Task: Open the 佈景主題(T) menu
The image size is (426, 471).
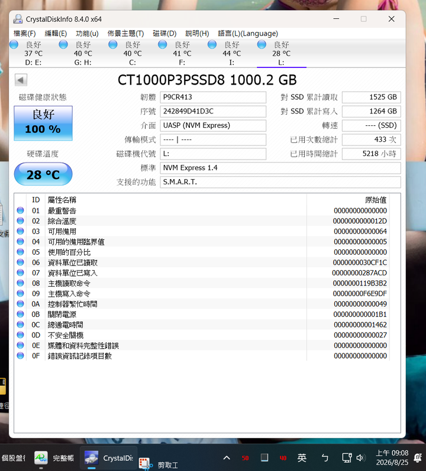Action: point(125,33)
